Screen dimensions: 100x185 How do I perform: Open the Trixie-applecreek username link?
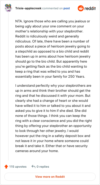click(28, 8)
